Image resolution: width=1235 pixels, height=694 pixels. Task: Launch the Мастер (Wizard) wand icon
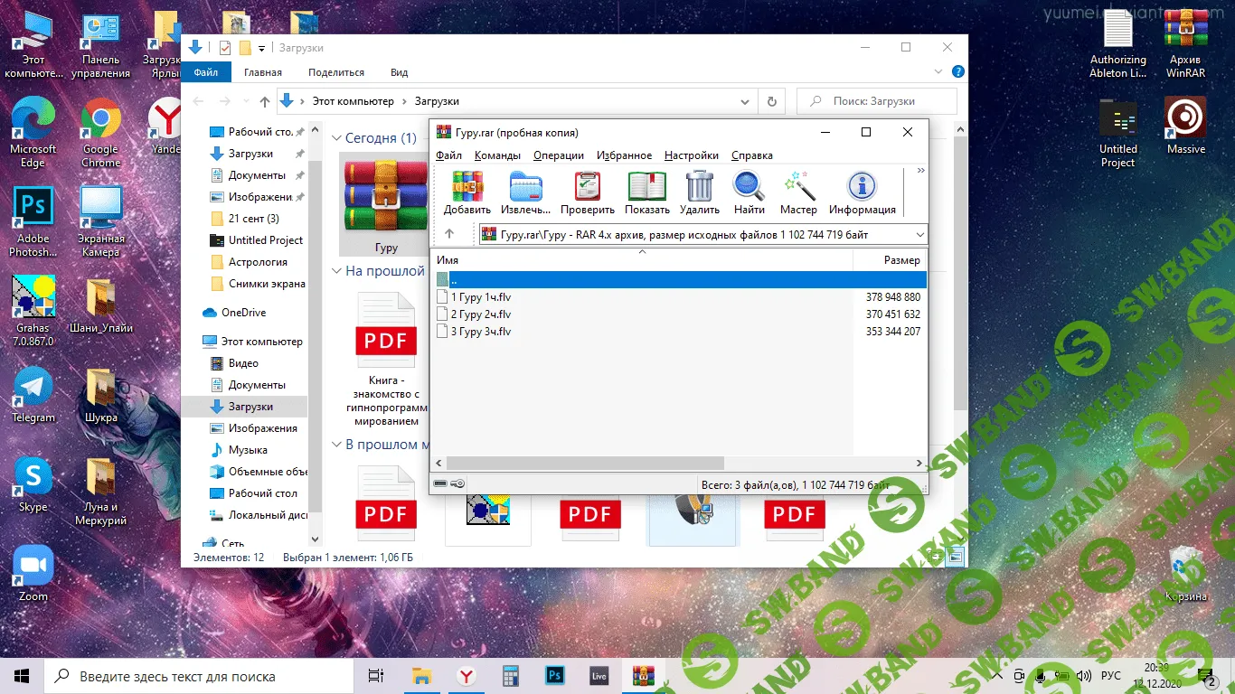[x=798, y=192]
